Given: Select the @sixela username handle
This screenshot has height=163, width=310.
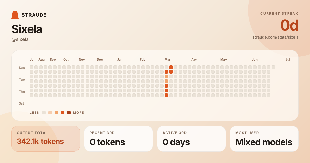Looking at the screenshot, I should click(x=20, y=39).
